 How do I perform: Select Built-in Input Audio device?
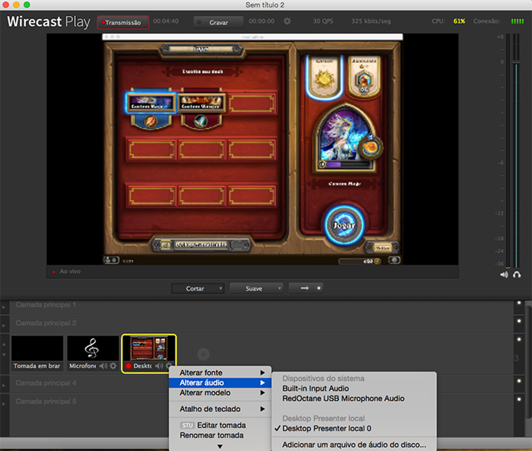point(354,388)
